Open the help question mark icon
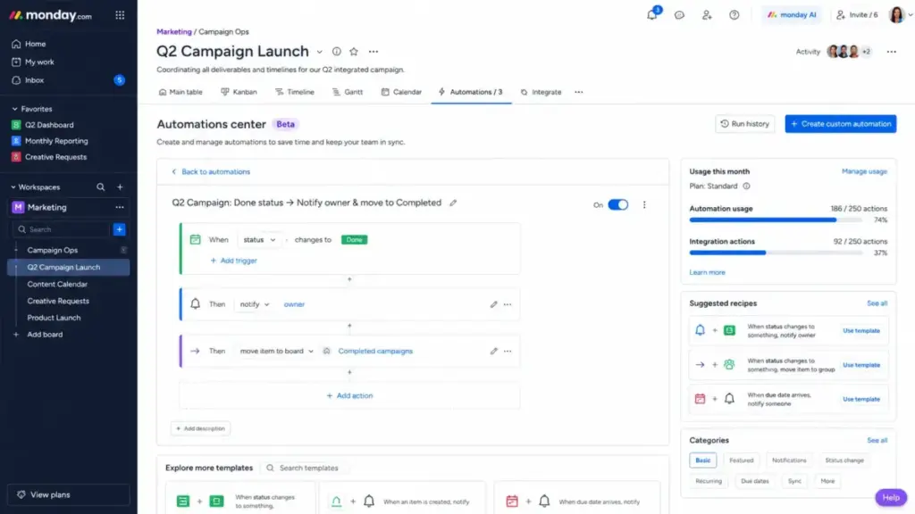Image resolution: width=915 pixels, height=514 pixels. tap(735, 15)
